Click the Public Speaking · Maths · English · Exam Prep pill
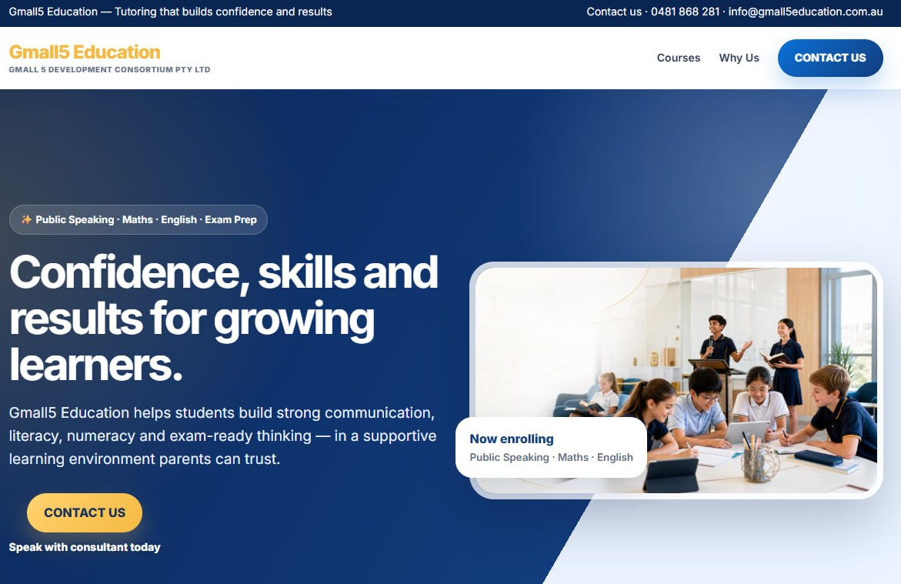 click(x=138, y=219)
